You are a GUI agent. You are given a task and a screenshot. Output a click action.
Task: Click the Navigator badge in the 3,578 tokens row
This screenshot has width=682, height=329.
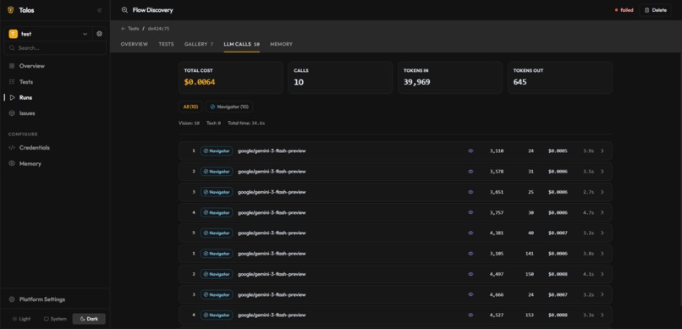[x=216, y=171]
